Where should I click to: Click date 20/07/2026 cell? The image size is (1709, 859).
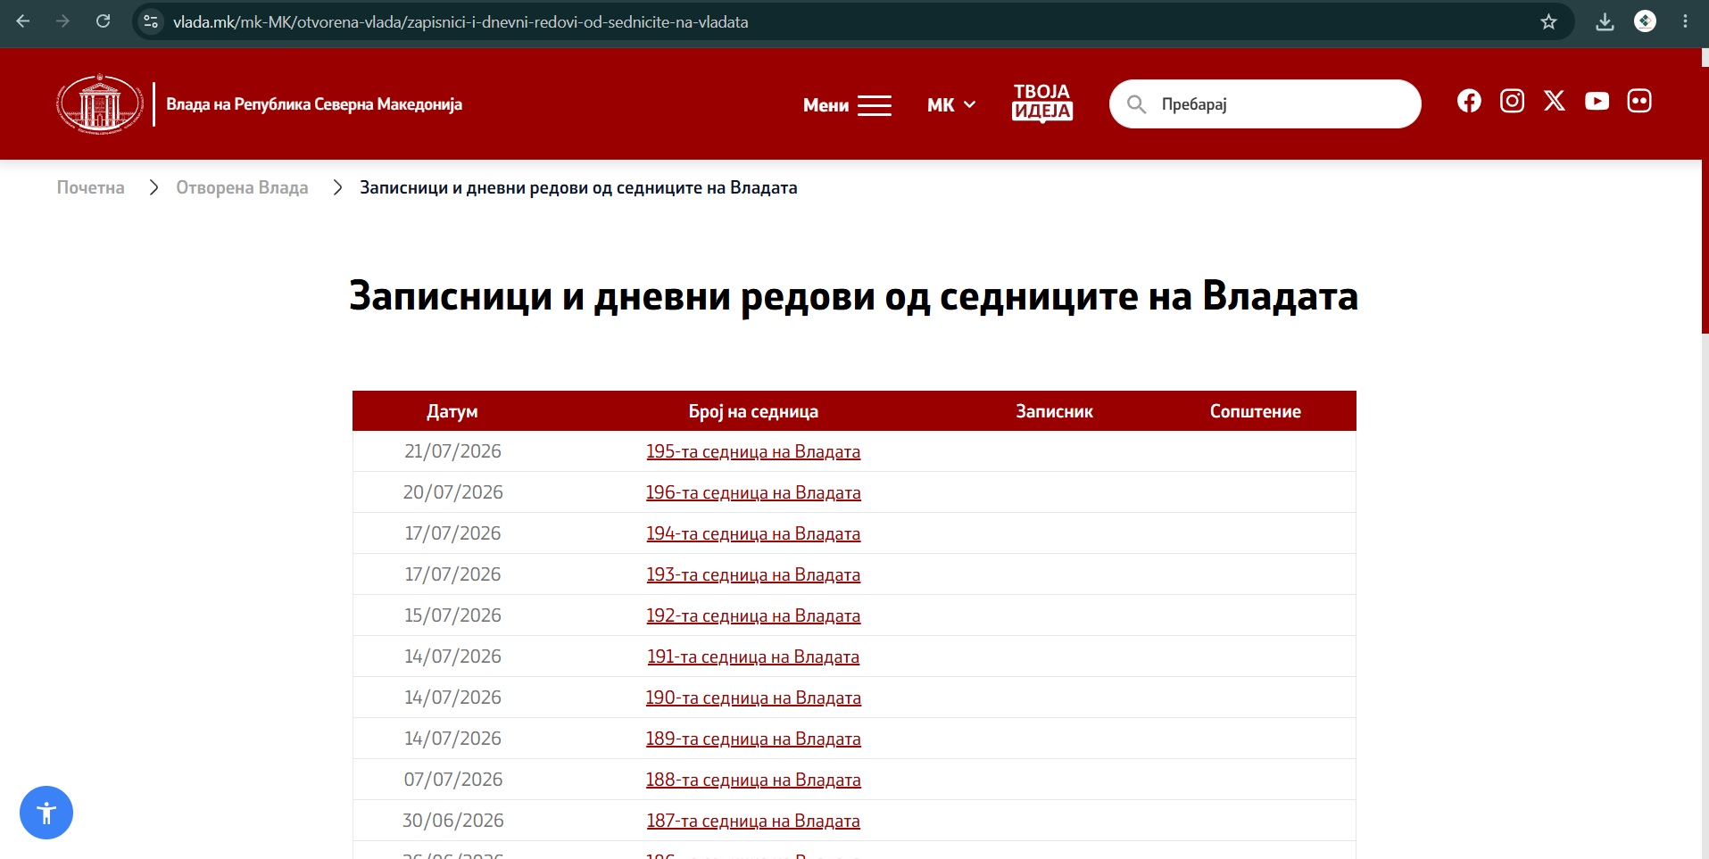pyautogui.click(x=452, y=492)
